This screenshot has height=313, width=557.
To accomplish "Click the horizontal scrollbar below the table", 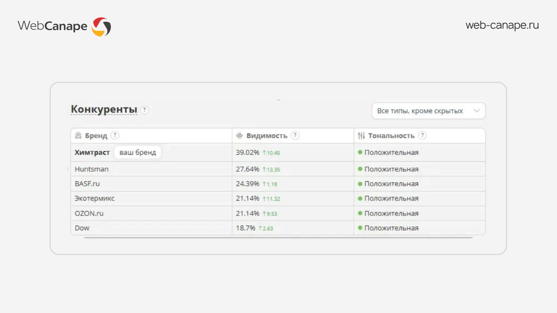I will coord(278,237).
